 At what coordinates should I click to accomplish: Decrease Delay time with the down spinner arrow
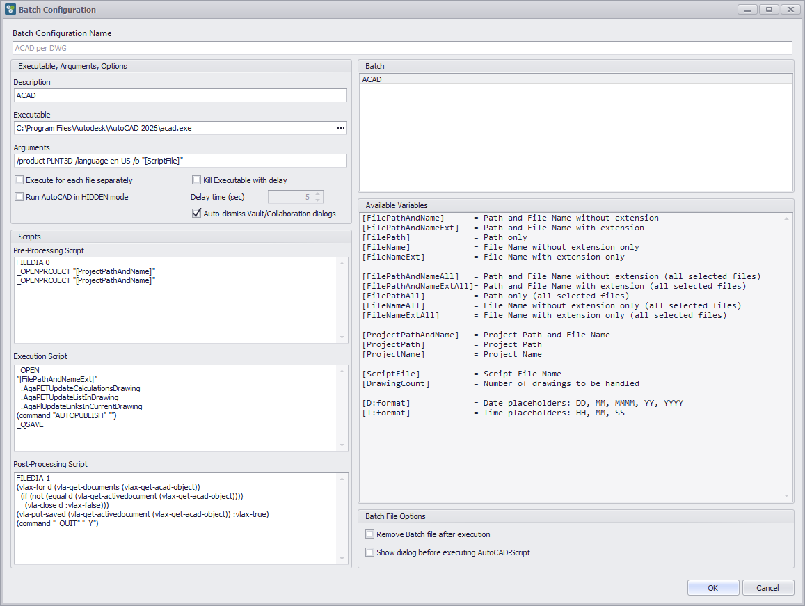[318, 200]
